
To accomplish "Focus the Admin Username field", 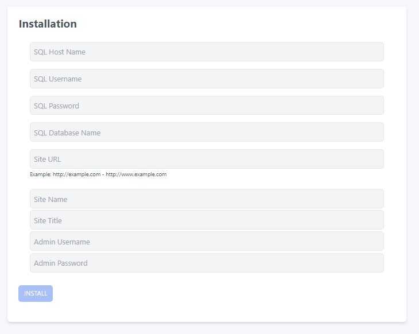I will coord(207,242).
